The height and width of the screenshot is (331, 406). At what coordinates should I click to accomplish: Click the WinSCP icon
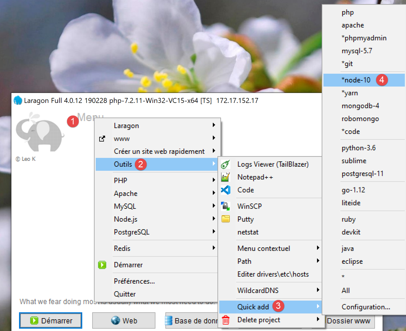(x=225, y=206)
